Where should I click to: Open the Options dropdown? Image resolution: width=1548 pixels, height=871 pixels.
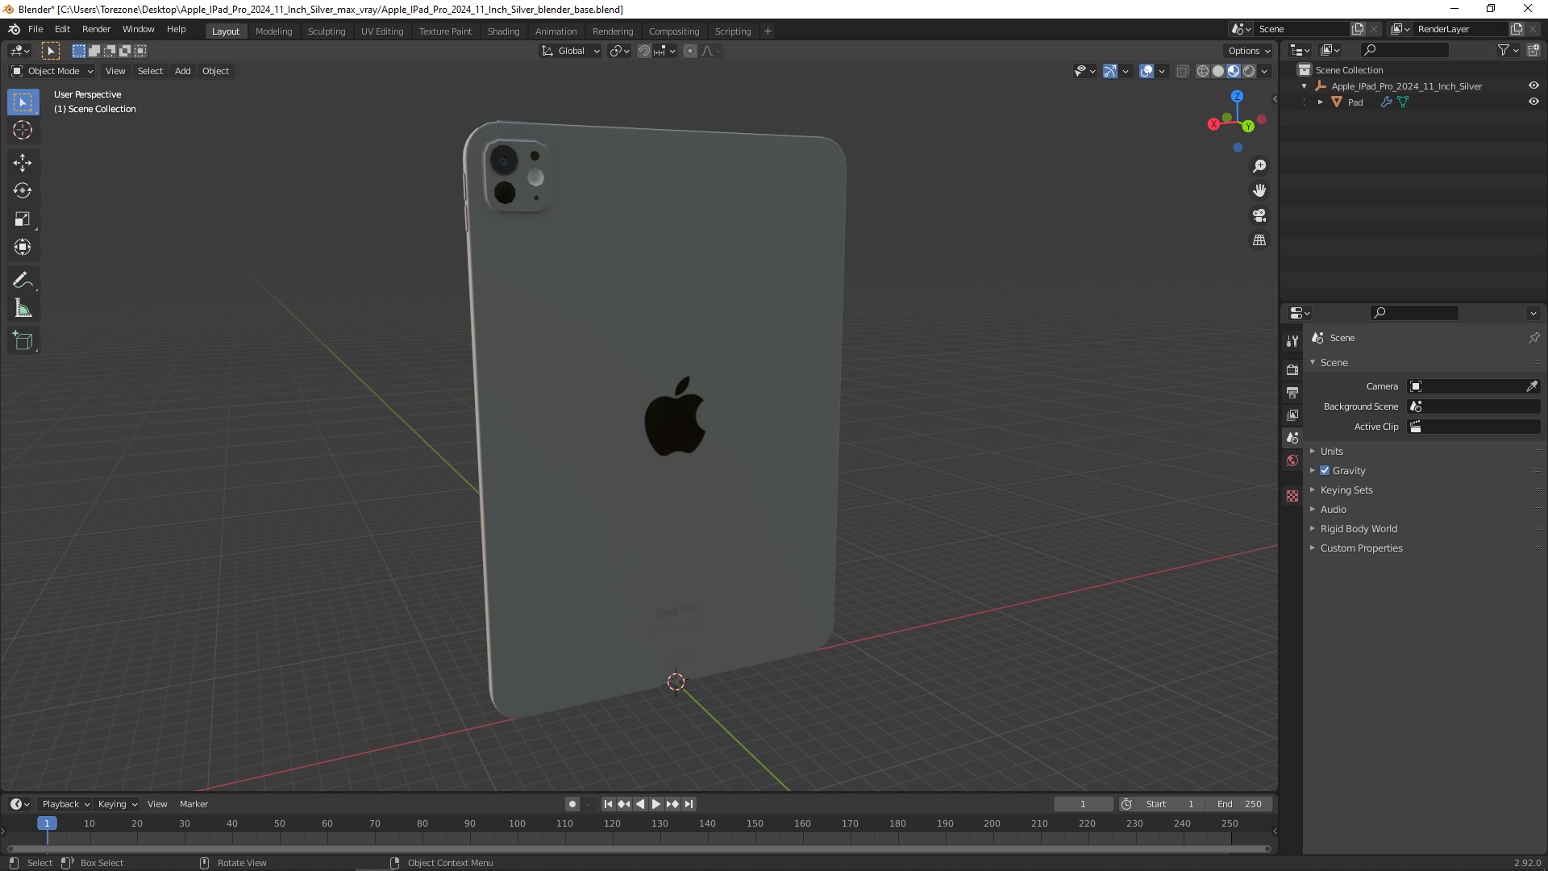pyautogui.click(x=1249, y=51)
